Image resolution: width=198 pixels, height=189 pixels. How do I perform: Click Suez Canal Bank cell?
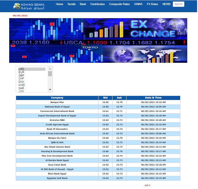pos(57,165)
